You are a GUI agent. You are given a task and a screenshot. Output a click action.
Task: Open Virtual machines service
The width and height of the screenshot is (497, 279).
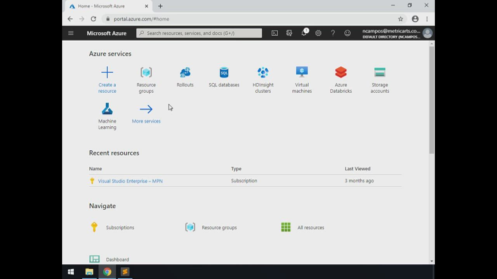coord(302,80)
